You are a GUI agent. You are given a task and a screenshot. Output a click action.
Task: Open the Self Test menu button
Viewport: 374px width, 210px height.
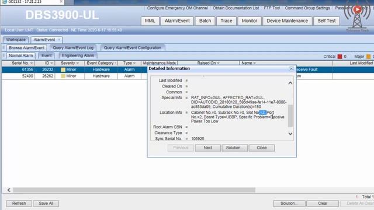point(326,21)
